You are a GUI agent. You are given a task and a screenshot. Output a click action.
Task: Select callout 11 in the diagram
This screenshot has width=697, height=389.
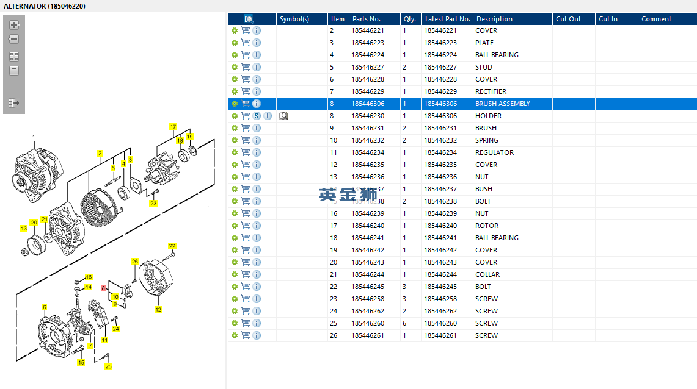(104, 340)
